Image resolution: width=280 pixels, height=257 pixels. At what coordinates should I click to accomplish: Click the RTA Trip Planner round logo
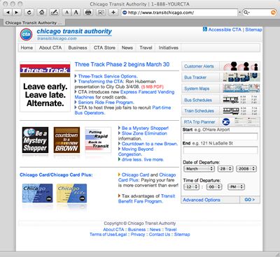(x=226, y=122)
